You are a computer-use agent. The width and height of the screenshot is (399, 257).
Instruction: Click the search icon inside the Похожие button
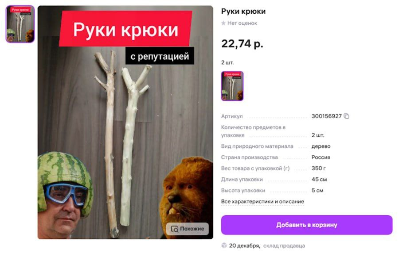[175, 229]
